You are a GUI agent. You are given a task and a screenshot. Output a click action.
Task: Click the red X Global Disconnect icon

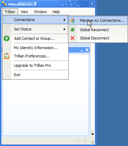(x=72, y=38)
